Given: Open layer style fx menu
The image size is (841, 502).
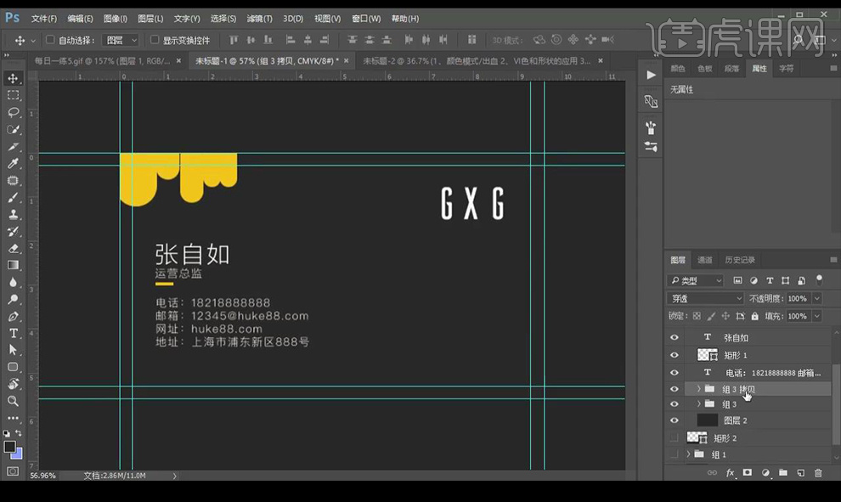Looking at the screenshot, I should coord(730,472).
